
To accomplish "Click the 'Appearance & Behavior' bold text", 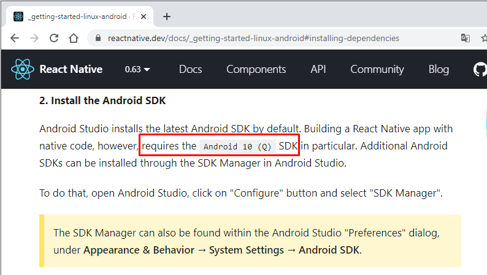I will click(x=139, y=250).
